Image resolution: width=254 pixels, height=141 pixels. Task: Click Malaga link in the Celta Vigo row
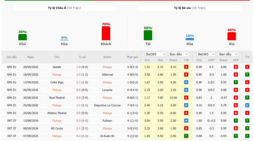tap(107, 82)
